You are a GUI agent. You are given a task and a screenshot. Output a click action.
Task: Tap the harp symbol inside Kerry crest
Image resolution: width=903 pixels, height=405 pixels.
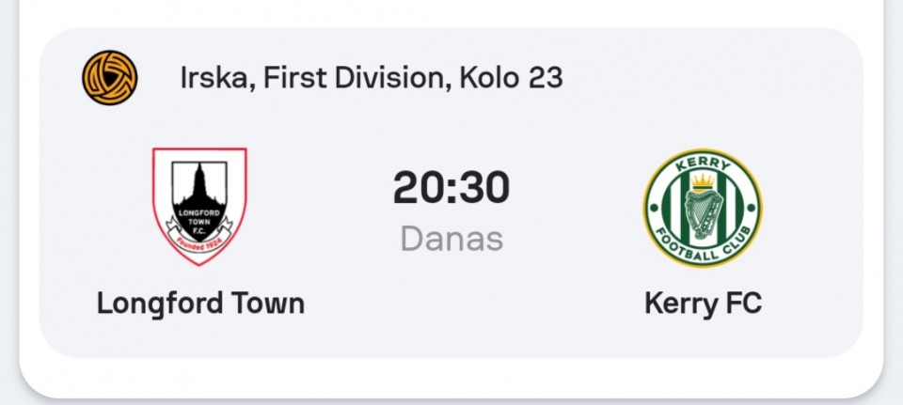pyautogui.click(x=703, y=215)
